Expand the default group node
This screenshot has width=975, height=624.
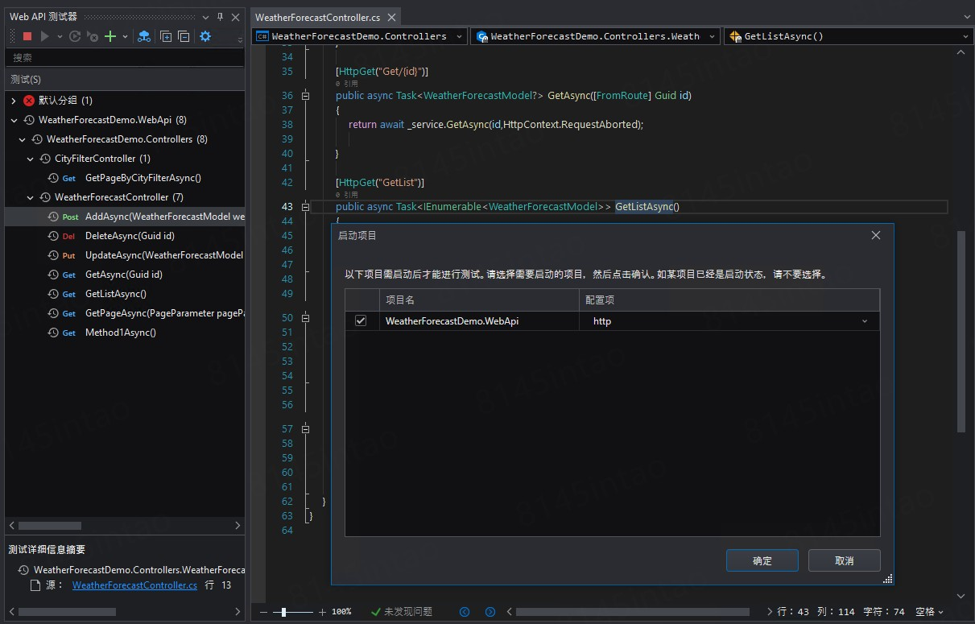click(x=14, y=101)
